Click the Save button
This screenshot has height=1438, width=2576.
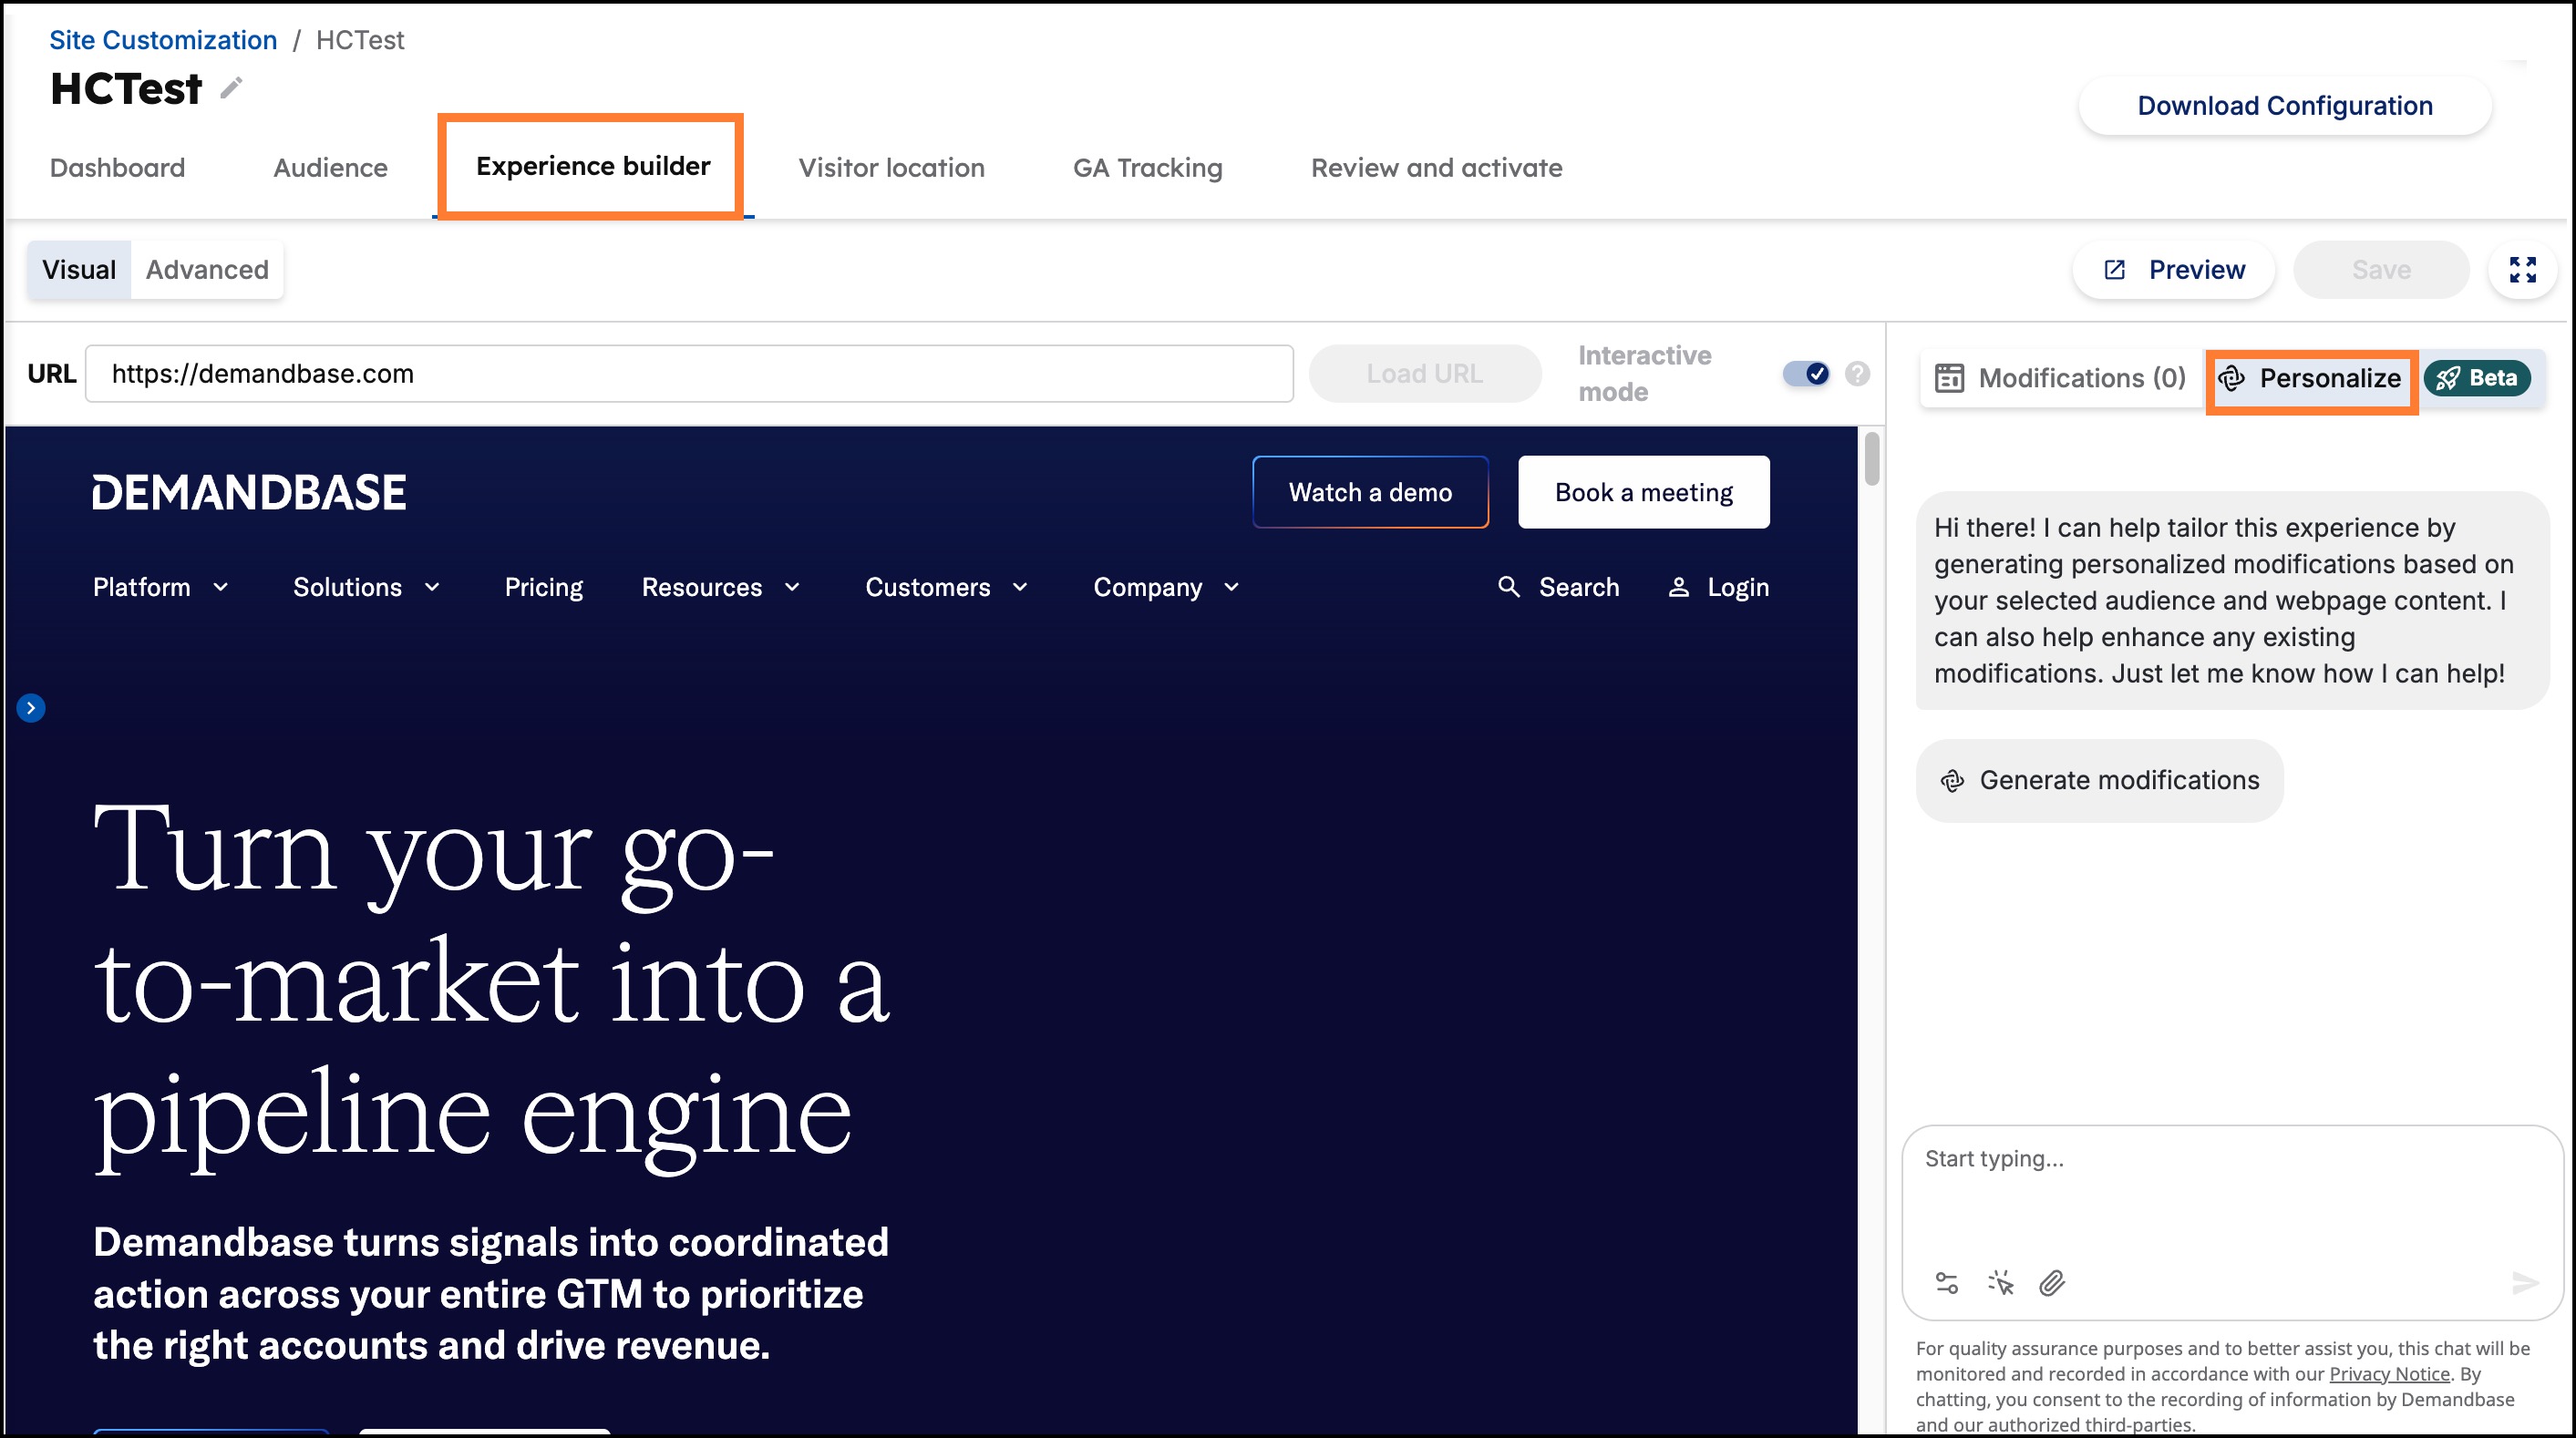tap(2380, 270)
